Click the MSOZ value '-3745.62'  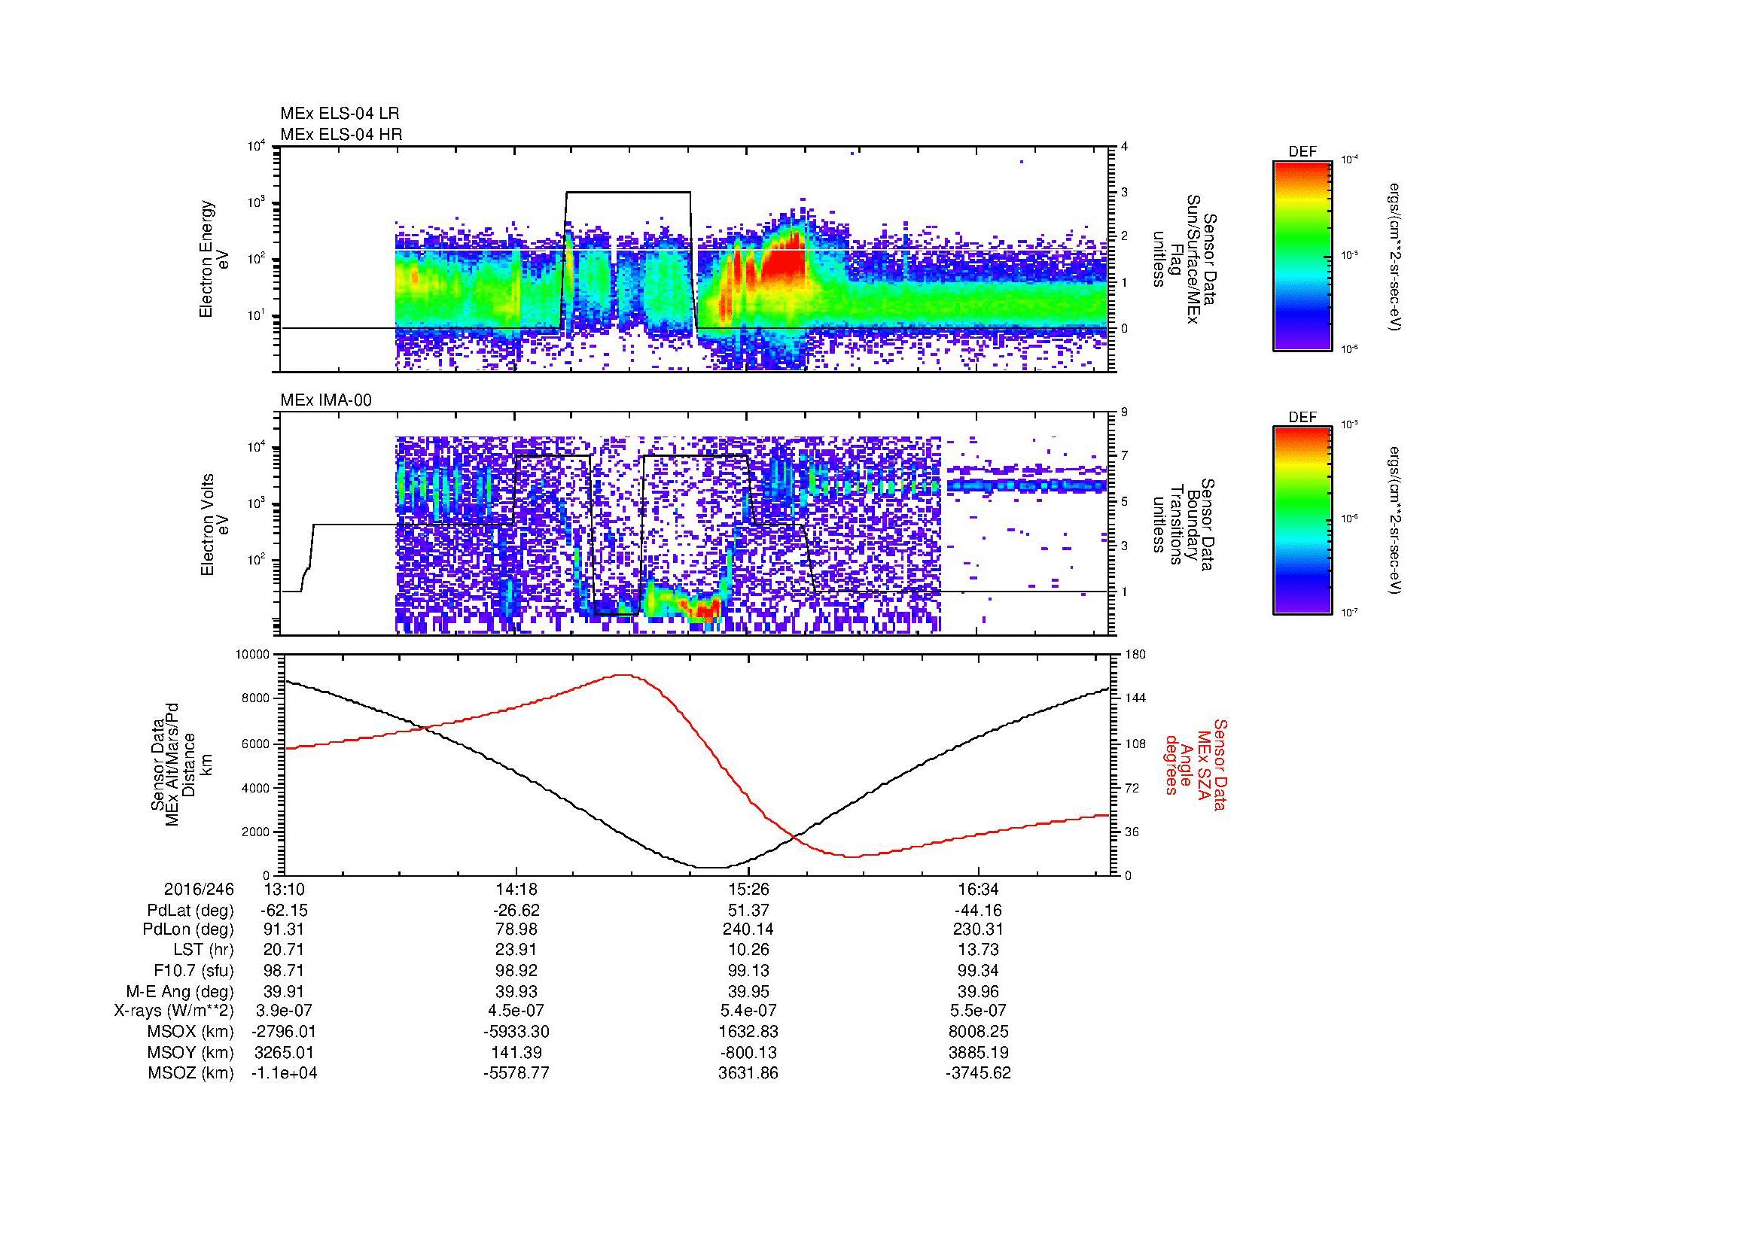[979, 1073]
